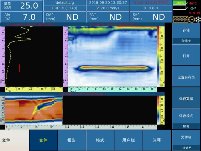Select the PA^ measurement field
The width and height of the screenshot is (201, 151).
(108, 17)
